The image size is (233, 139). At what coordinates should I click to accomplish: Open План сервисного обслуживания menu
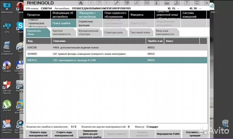[115, 15]
